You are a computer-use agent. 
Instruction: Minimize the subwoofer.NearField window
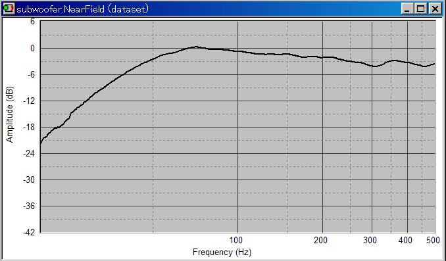point(407,9)
